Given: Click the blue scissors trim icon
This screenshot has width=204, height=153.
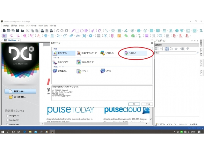Looking at the screenshot, I should tap(106, 35).
